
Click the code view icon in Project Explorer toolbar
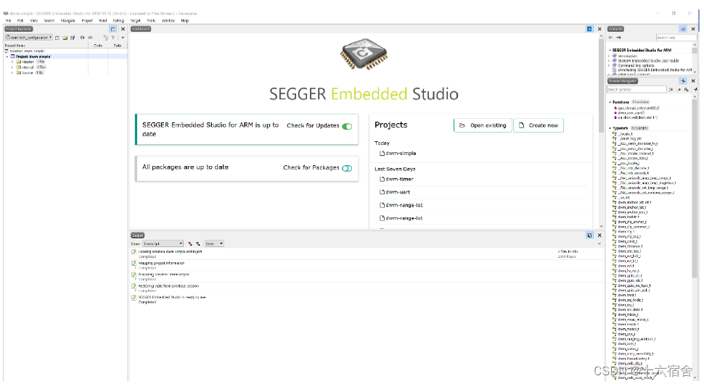(90, 38)
